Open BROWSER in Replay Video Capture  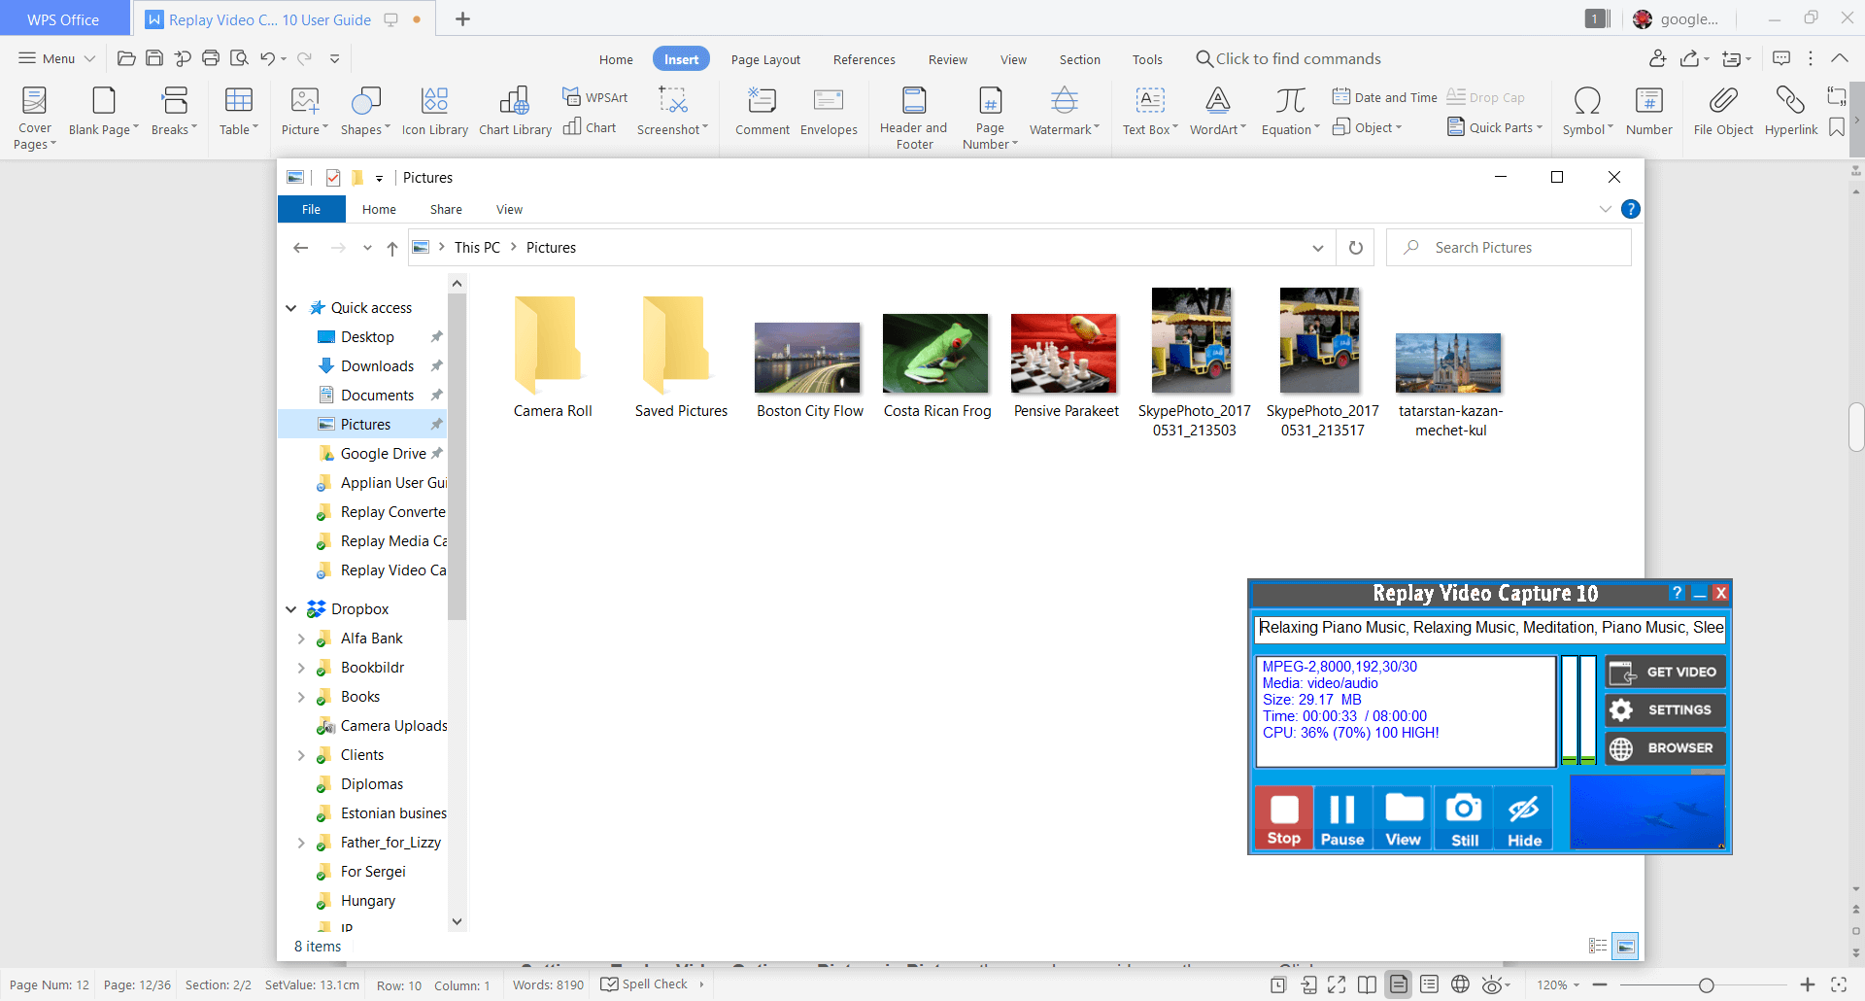(x=1665, y=747)
